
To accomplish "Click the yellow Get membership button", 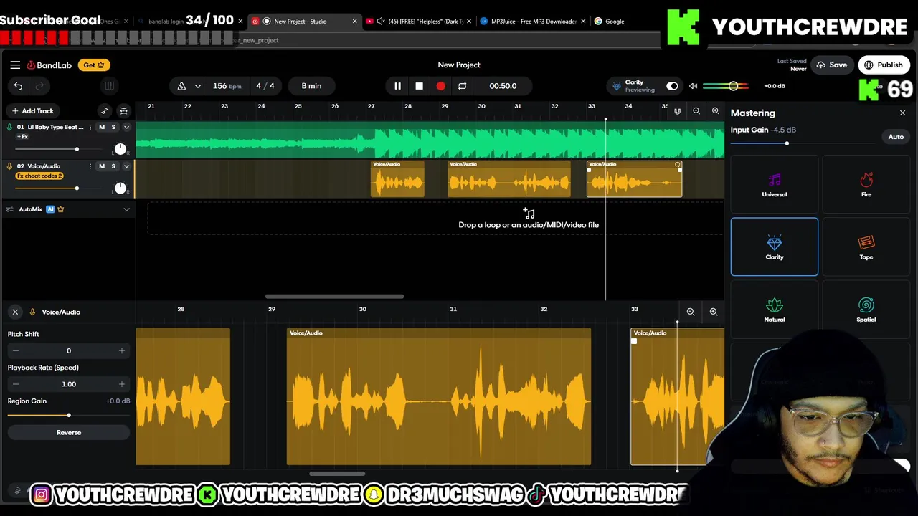I will (x=94, y=65).
